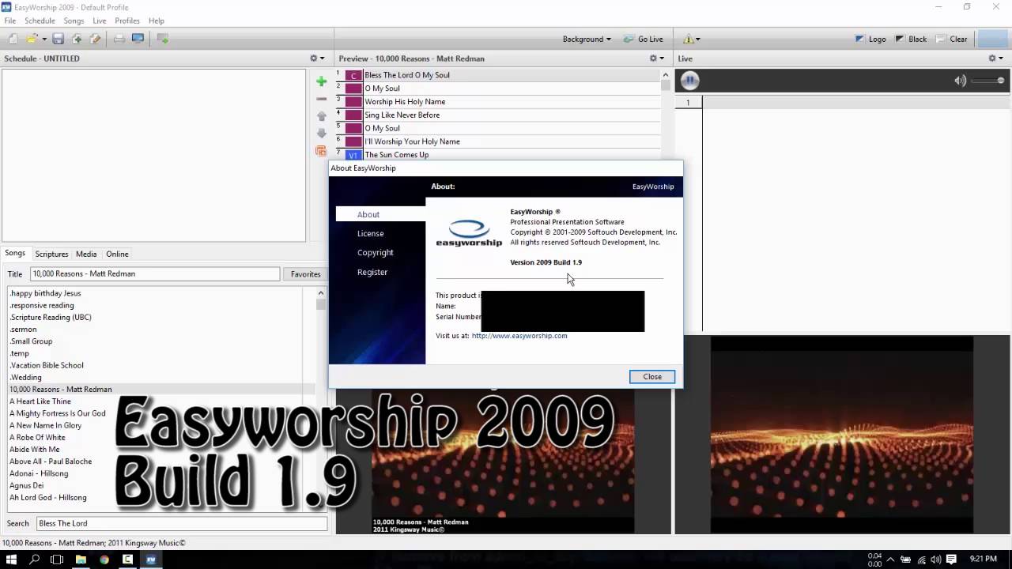The width and height of the screenshot is (1012, 569).
Task: Open the Profiles menu
Action: pos(127,21)
